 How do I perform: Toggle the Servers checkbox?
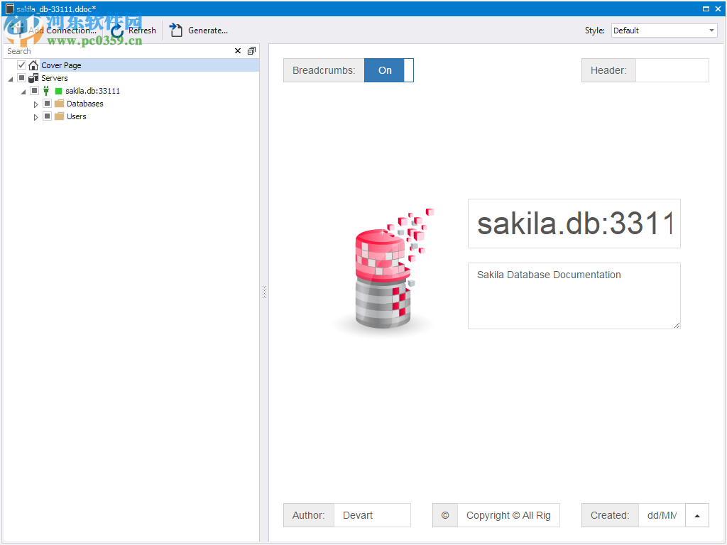coord(21,78)
